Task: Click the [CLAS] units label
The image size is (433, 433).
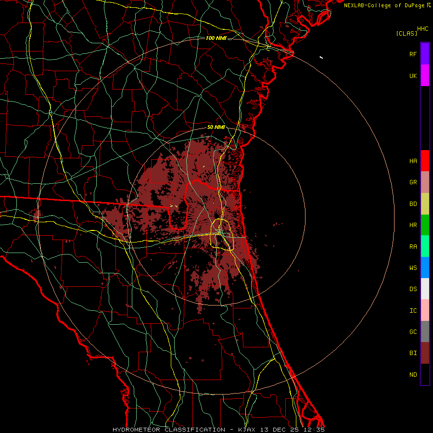Action: (407, 33)
